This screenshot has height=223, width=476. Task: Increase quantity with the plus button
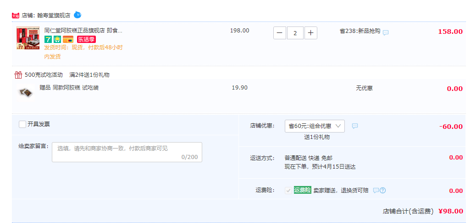[x=310, y=33]
